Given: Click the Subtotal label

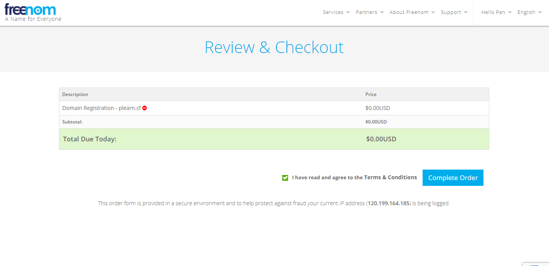Looking at the screenshot, I should 73,122.
